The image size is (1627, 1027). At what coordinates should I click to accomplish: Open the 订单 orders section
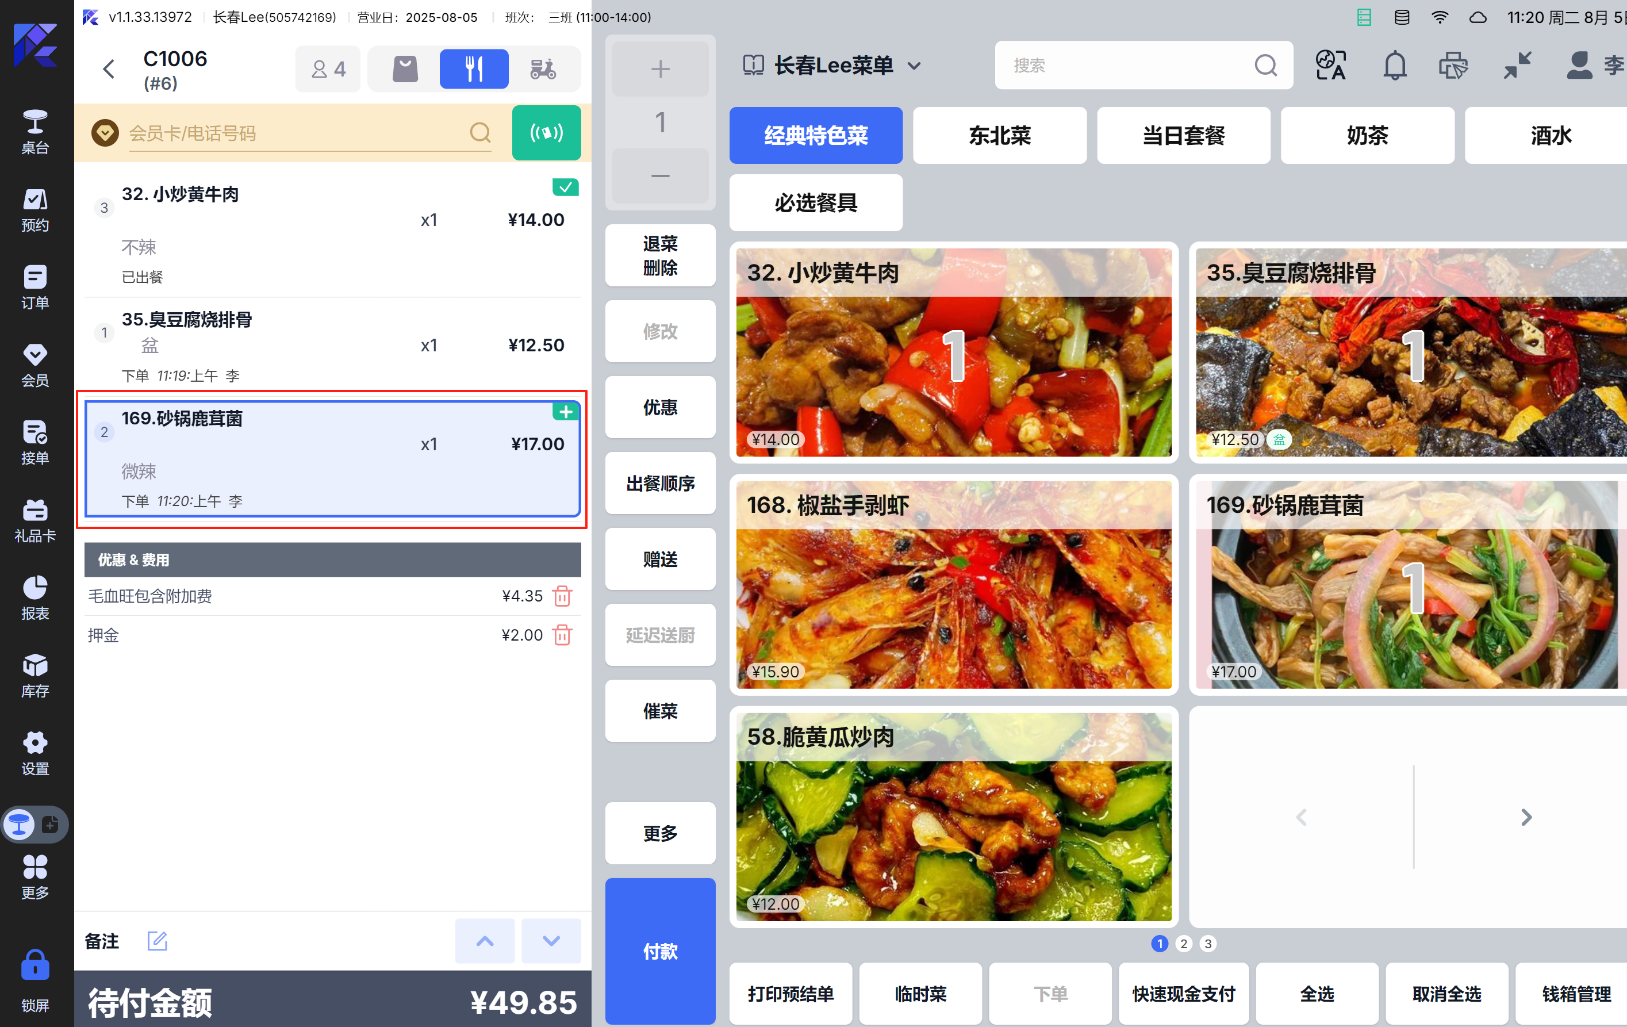coord(35,287)
